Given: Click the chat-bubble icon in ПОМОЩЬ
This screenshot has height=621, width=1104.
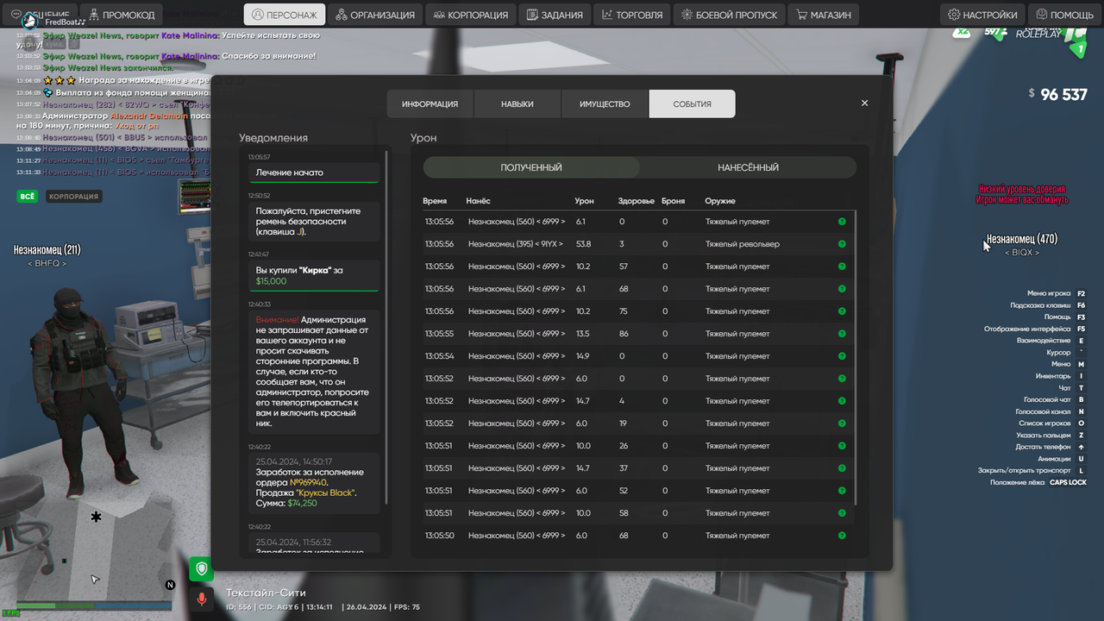Looking at the screenshot, I should [1043, 15].
